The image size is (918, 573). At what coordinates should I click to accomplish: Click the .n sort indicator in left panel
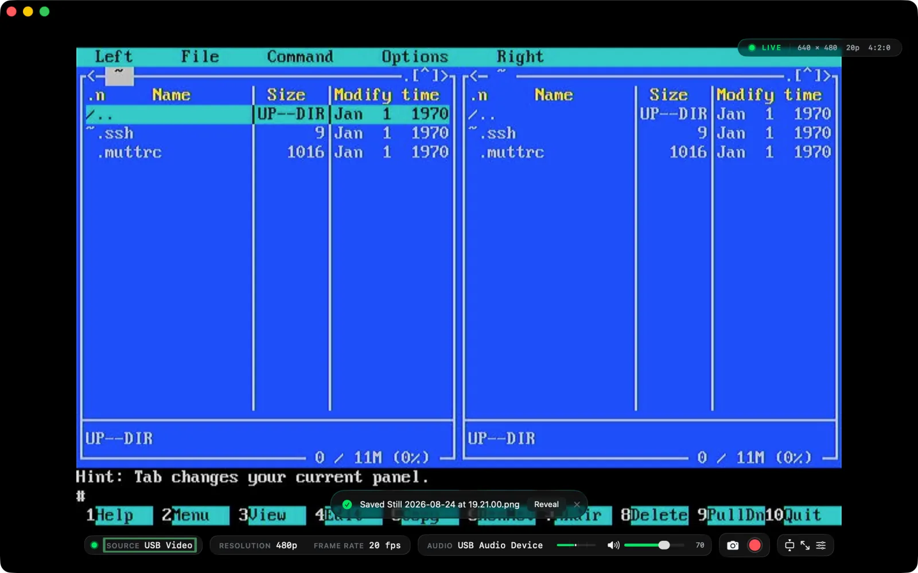(x=96, y=95)
